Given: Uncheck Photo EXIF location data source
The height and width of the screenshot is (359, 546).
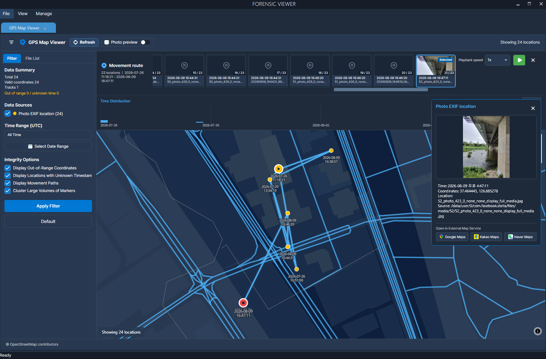Looking at the screenshot, I should point(8,113).
